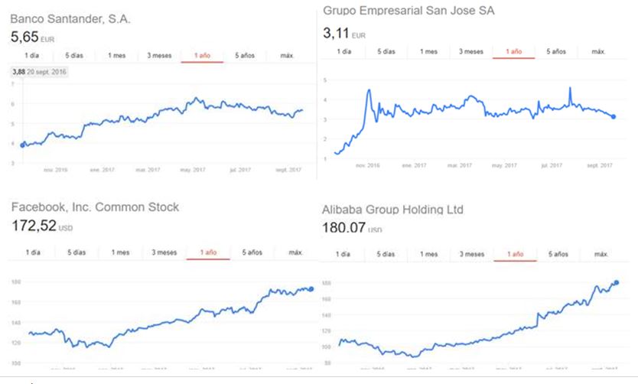
Task: Show 'máx.' range on Alibaba chart
Action: pyautogui.click(x=600, y=253)
